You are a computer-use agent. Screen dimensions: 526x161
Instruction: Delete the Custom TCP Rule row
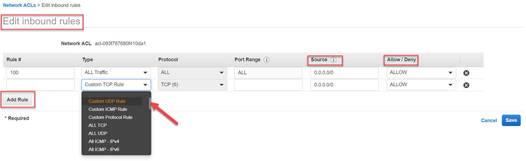(466, 85)
